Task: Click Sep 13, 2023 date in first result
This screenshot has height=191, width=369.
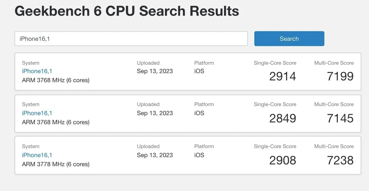Action: (155, 71)
